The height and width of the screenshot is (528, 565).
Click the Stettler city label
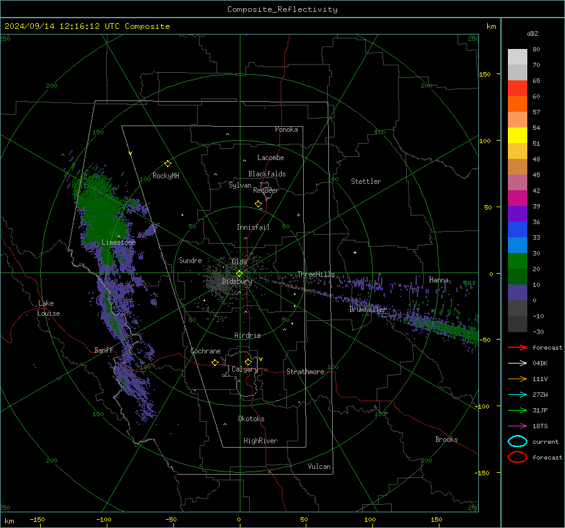(x=366, y=181)
